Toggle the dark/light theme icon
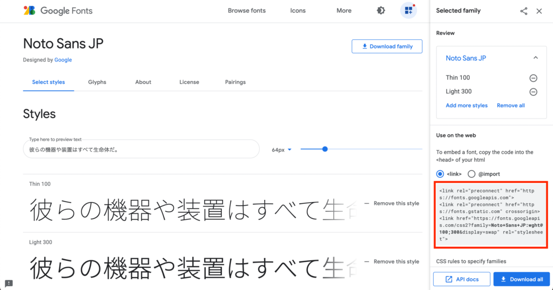This screenshot has width=553, height=290. 381,11
